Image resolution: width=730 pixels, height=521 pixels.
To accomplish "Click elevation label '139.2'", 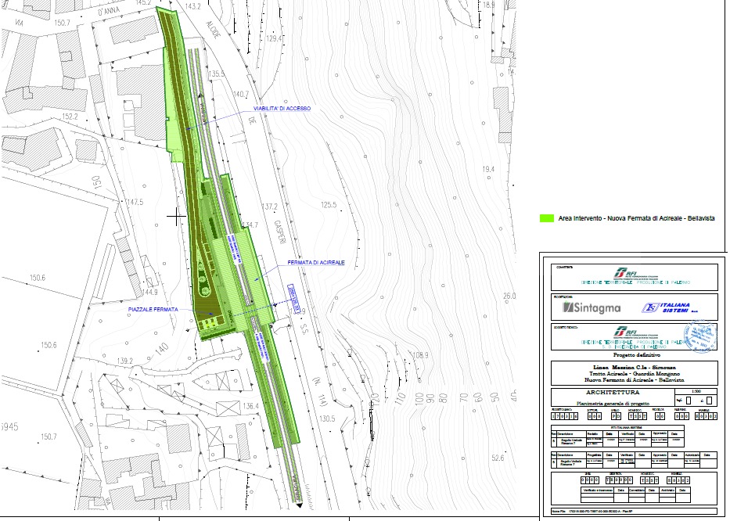I will click(124, 361).
